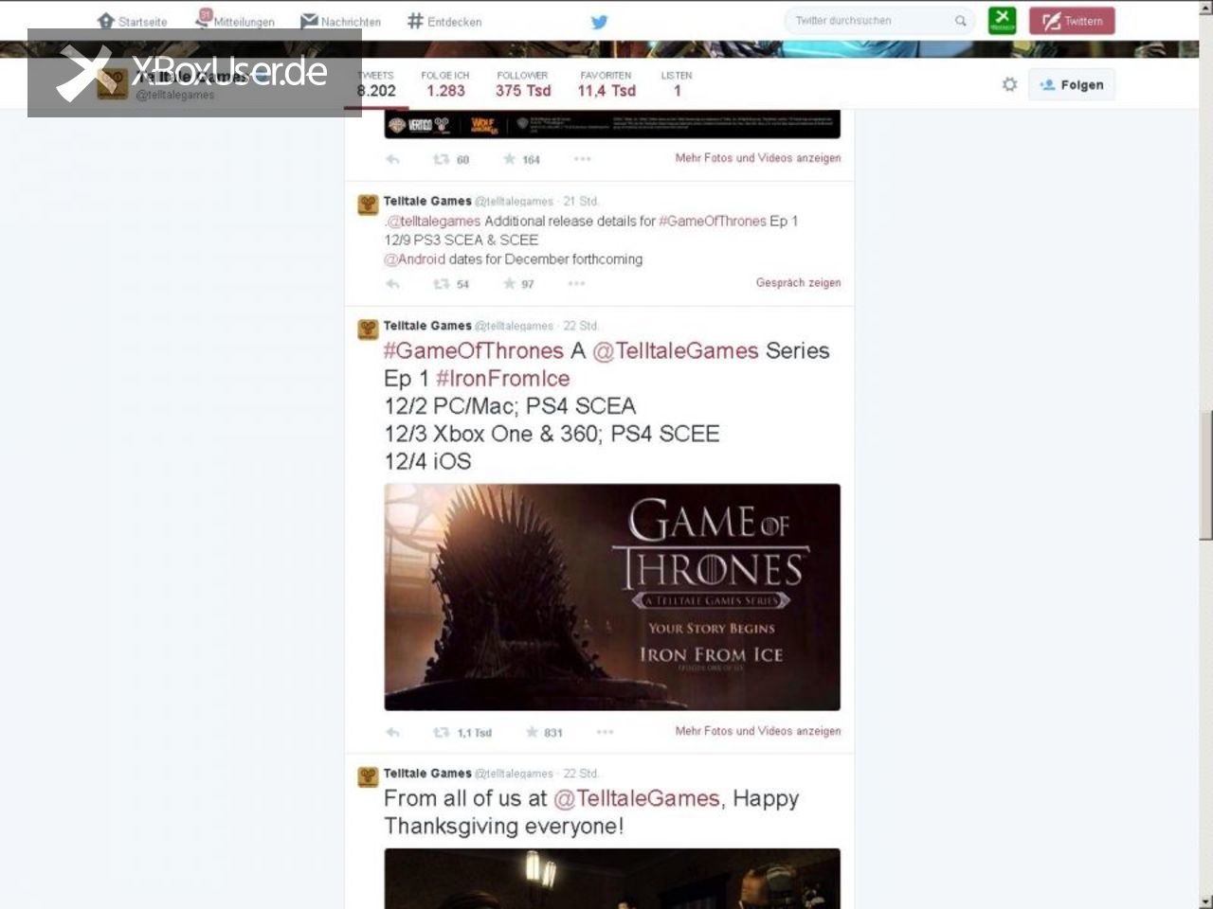
Task: Retweet the tweet with 68 retweets
Action: (442, 159)
